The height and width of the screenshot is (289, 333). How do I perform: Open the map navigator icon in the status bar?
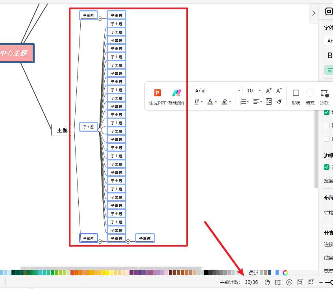(x=278, y=282)
